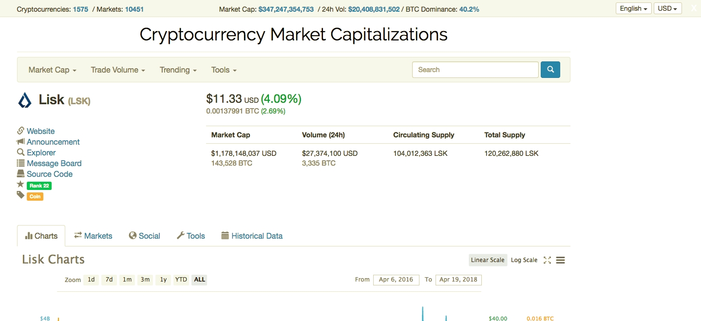Click the arrows icon on Markets tab
Screen dimensions: 701x321
click(x=78, y=236)
